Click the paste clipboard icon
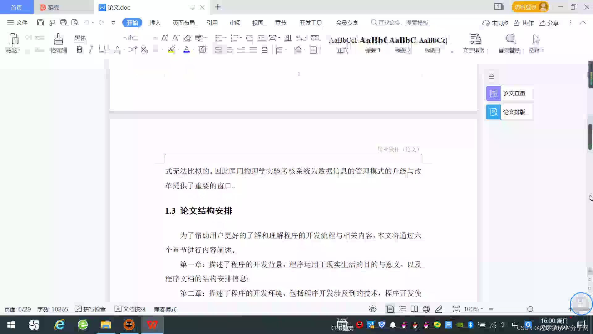The image size is (593, 334). click(13, 40)
